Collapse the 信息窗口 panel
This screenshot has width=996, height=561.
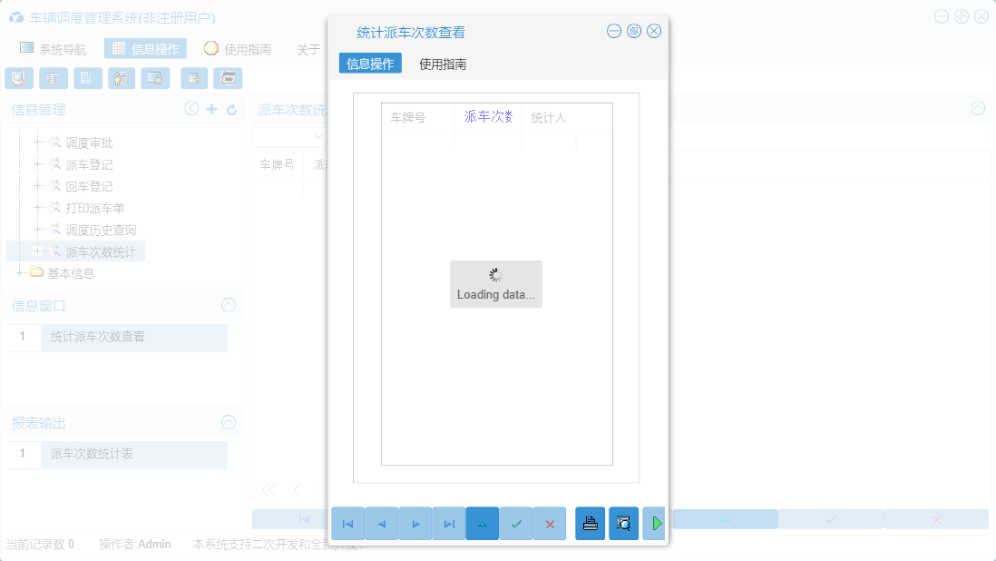pos(228,306)
